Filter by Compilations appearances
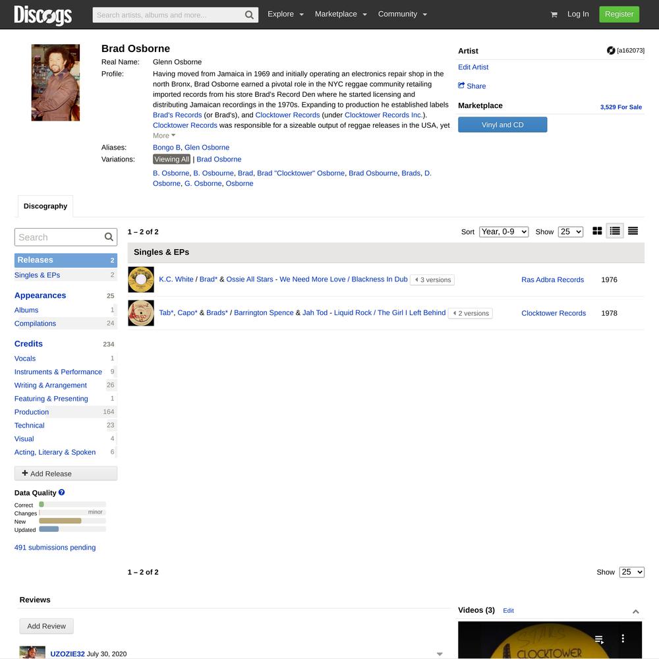 pyautogui.click(x=35, y=323)
